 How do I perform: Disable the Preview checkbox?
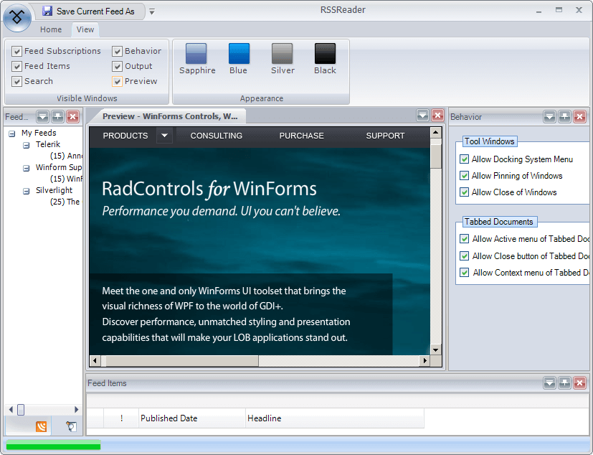point(118,81)
